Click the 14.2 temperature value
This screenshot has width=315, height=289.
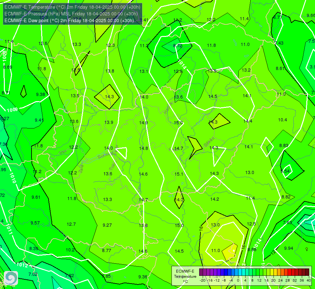click(x=215, y=199)
